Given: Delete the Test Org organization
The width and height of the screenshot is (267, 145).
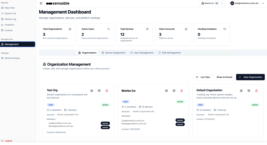Looking at the screenshot, I should pyautogui.click(x=107, y=91).
